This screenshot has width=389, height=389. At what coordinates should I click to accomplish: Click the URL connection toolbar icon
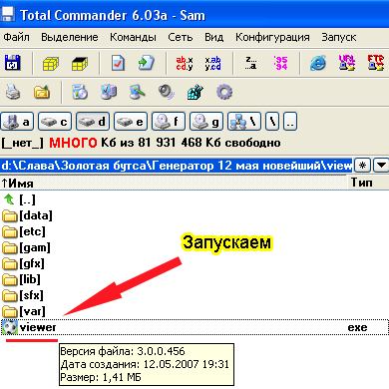tap(347, 63)
